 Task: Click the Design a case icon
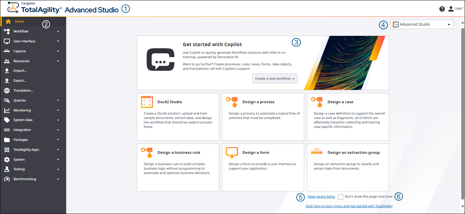[x=317, y=102]
